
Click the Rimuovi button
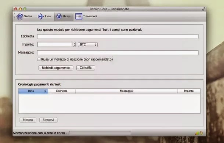click(48, 120)
